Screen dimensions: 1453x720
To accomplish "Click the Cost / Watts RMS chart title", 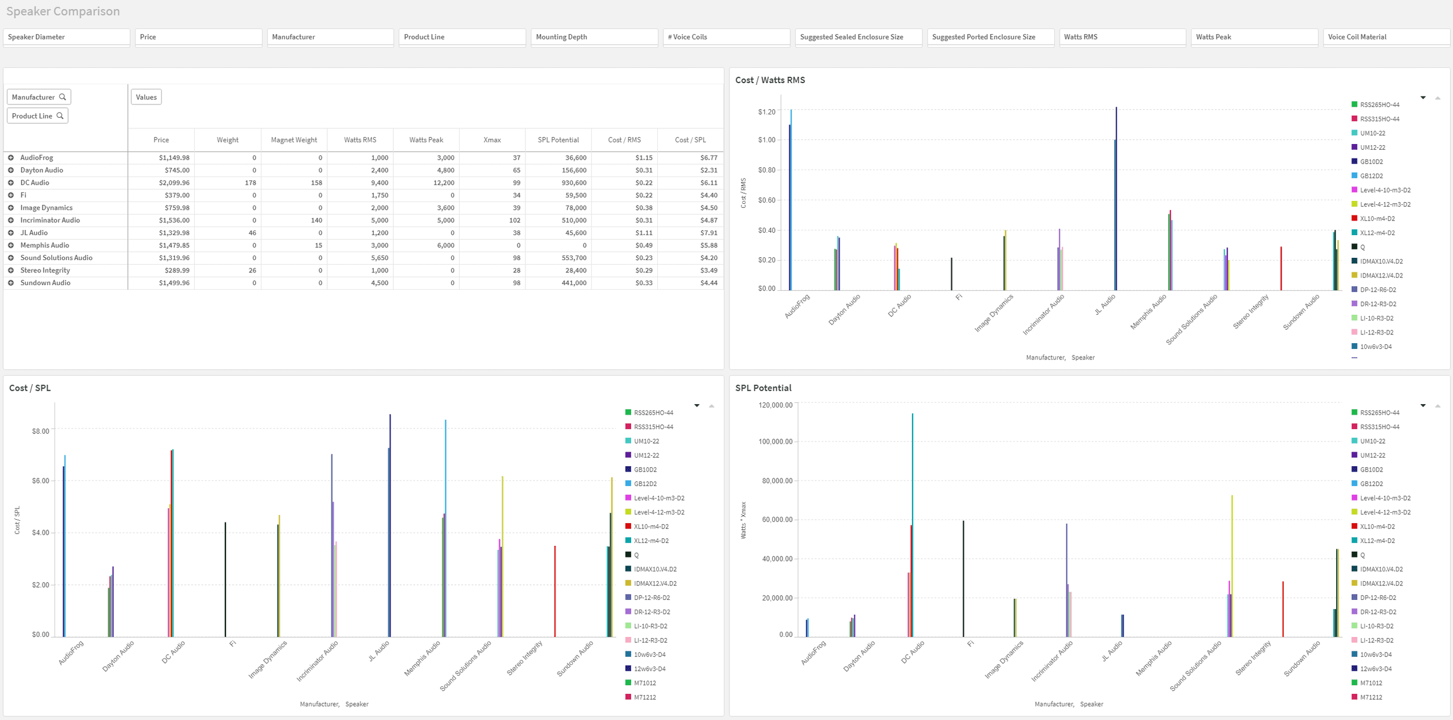I will click(x=770, y=80).
